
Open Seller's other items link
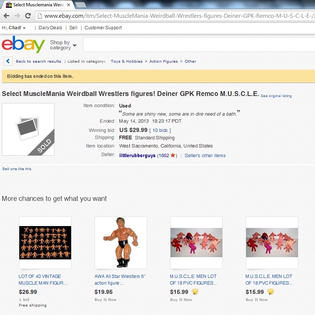[205, 156]
